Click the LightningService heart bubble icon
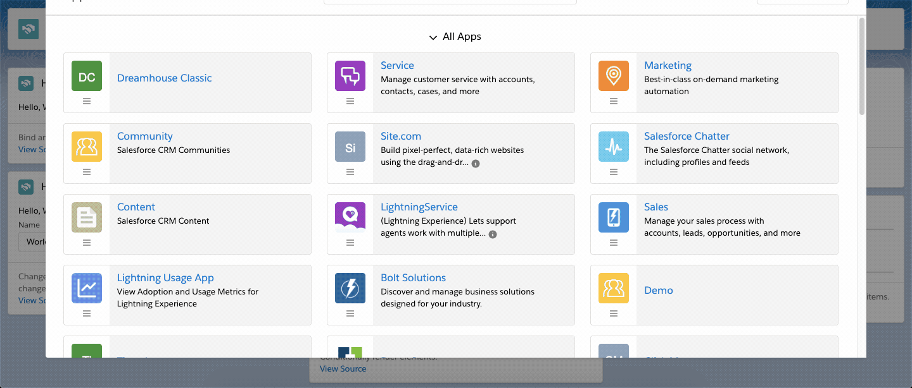The image size is (912, 388). (x=350, y=218)
